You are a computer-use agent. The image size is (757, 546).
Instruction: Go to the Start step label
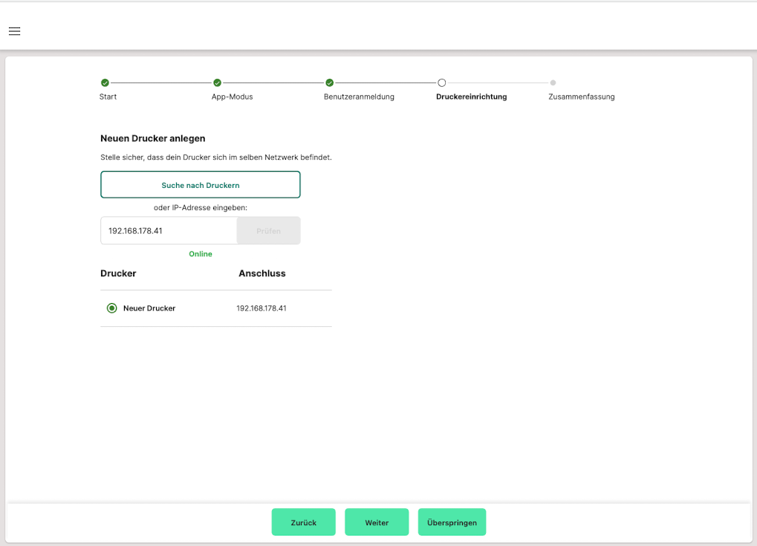[108, 97]
